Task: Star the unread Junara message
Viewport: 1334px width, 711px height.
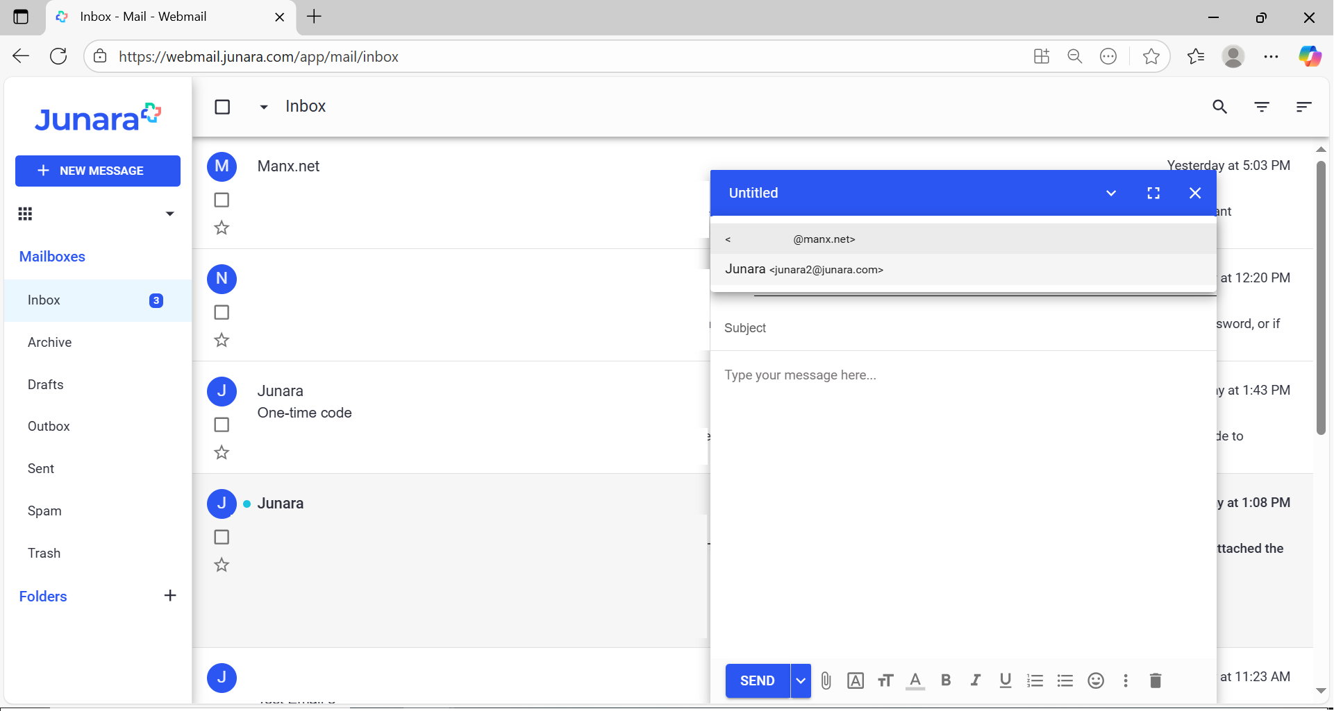Action: [222, 565]
